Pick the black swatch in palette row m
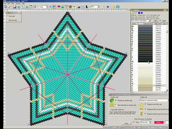 145,61
